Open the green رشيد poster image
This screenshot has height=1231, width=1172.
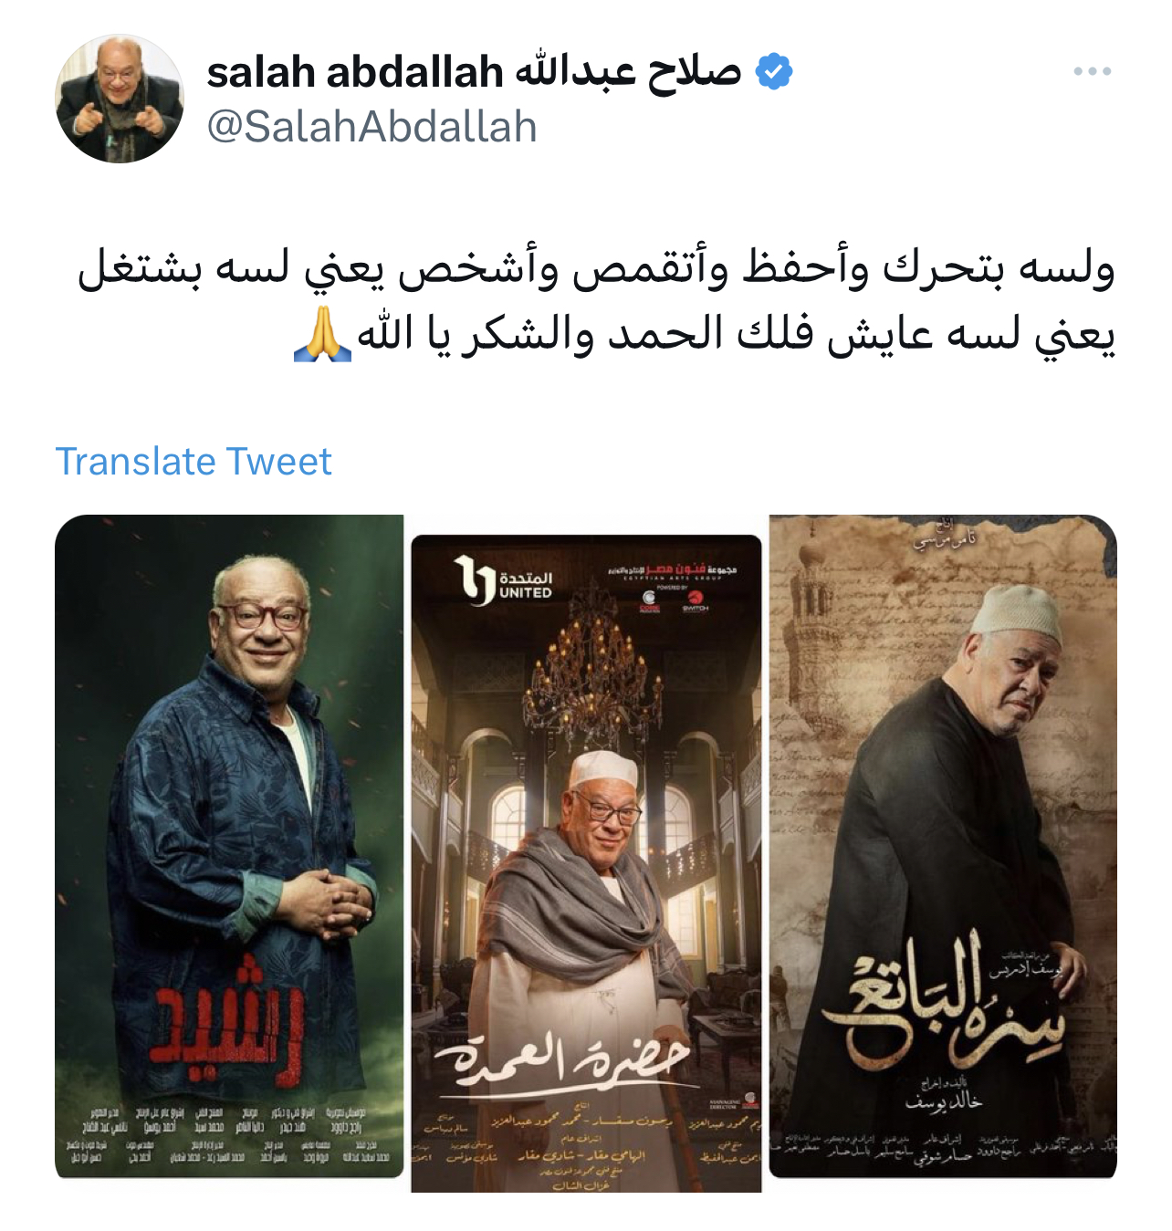coord(229,846)
